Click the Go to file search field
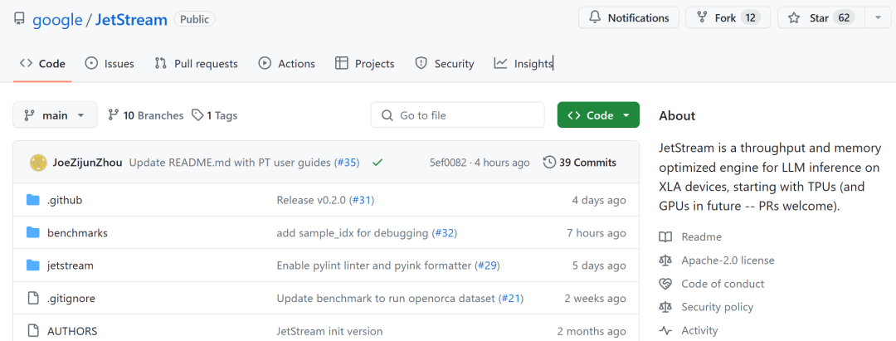 [457, 115]
